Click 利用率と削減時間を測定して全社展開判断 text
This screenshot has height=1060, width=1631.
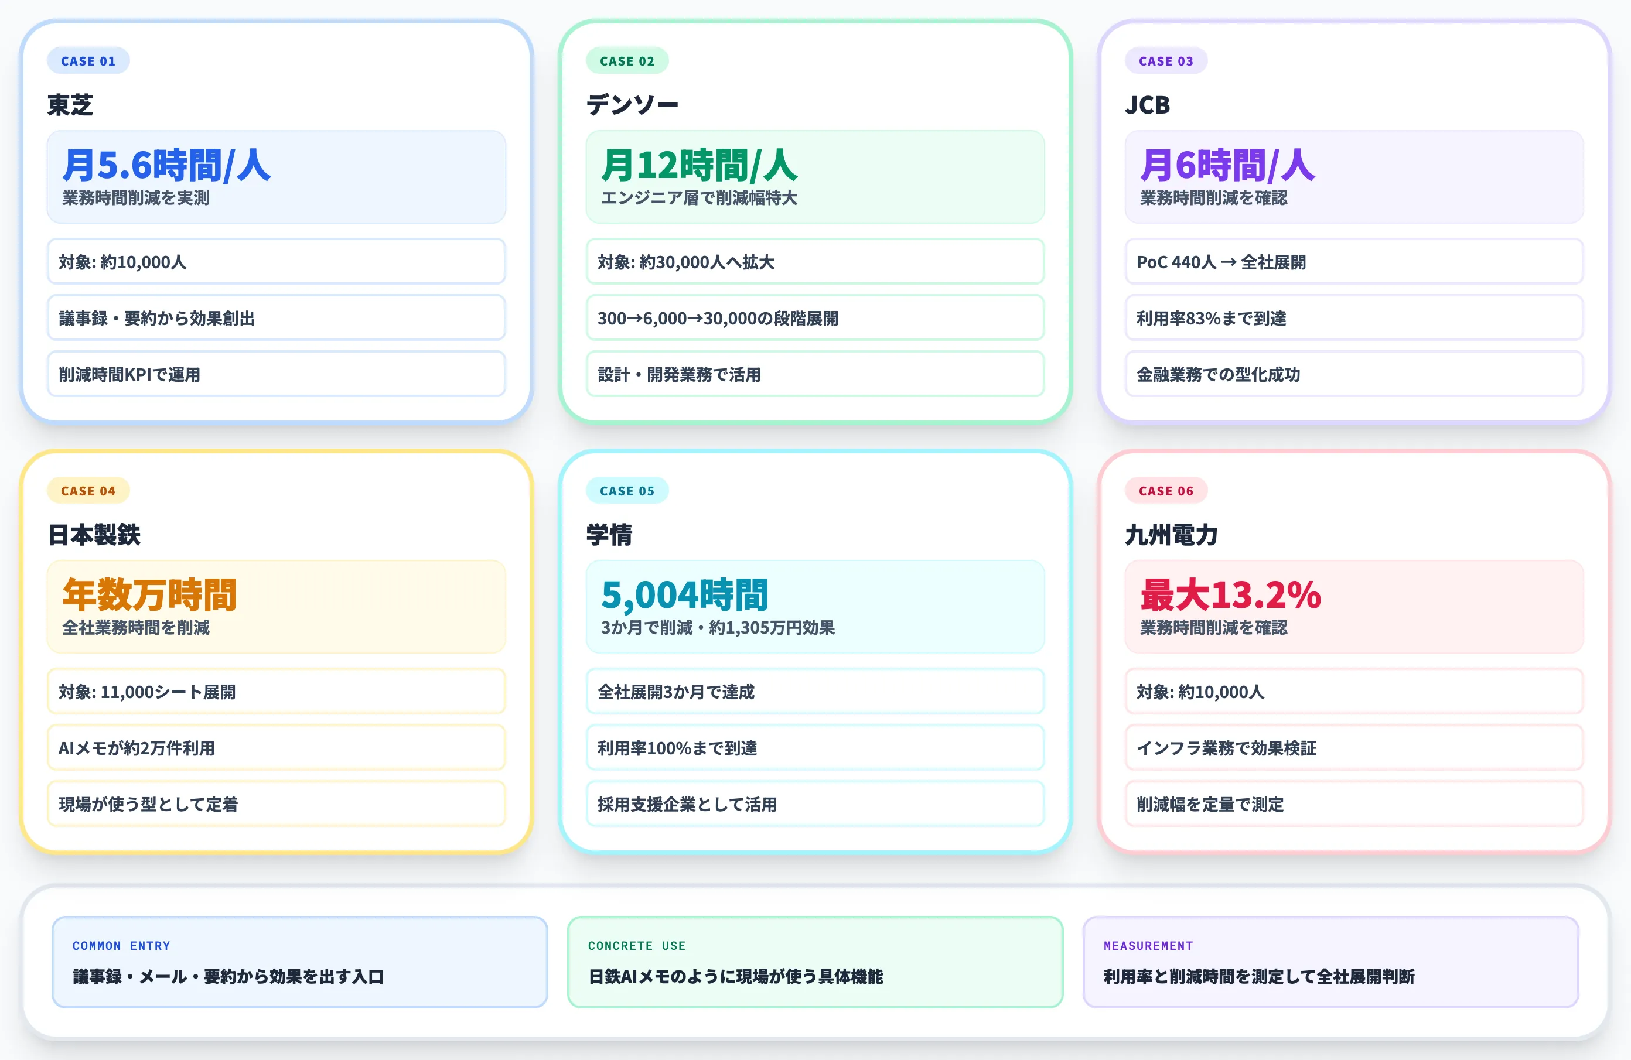(1259, 976)
